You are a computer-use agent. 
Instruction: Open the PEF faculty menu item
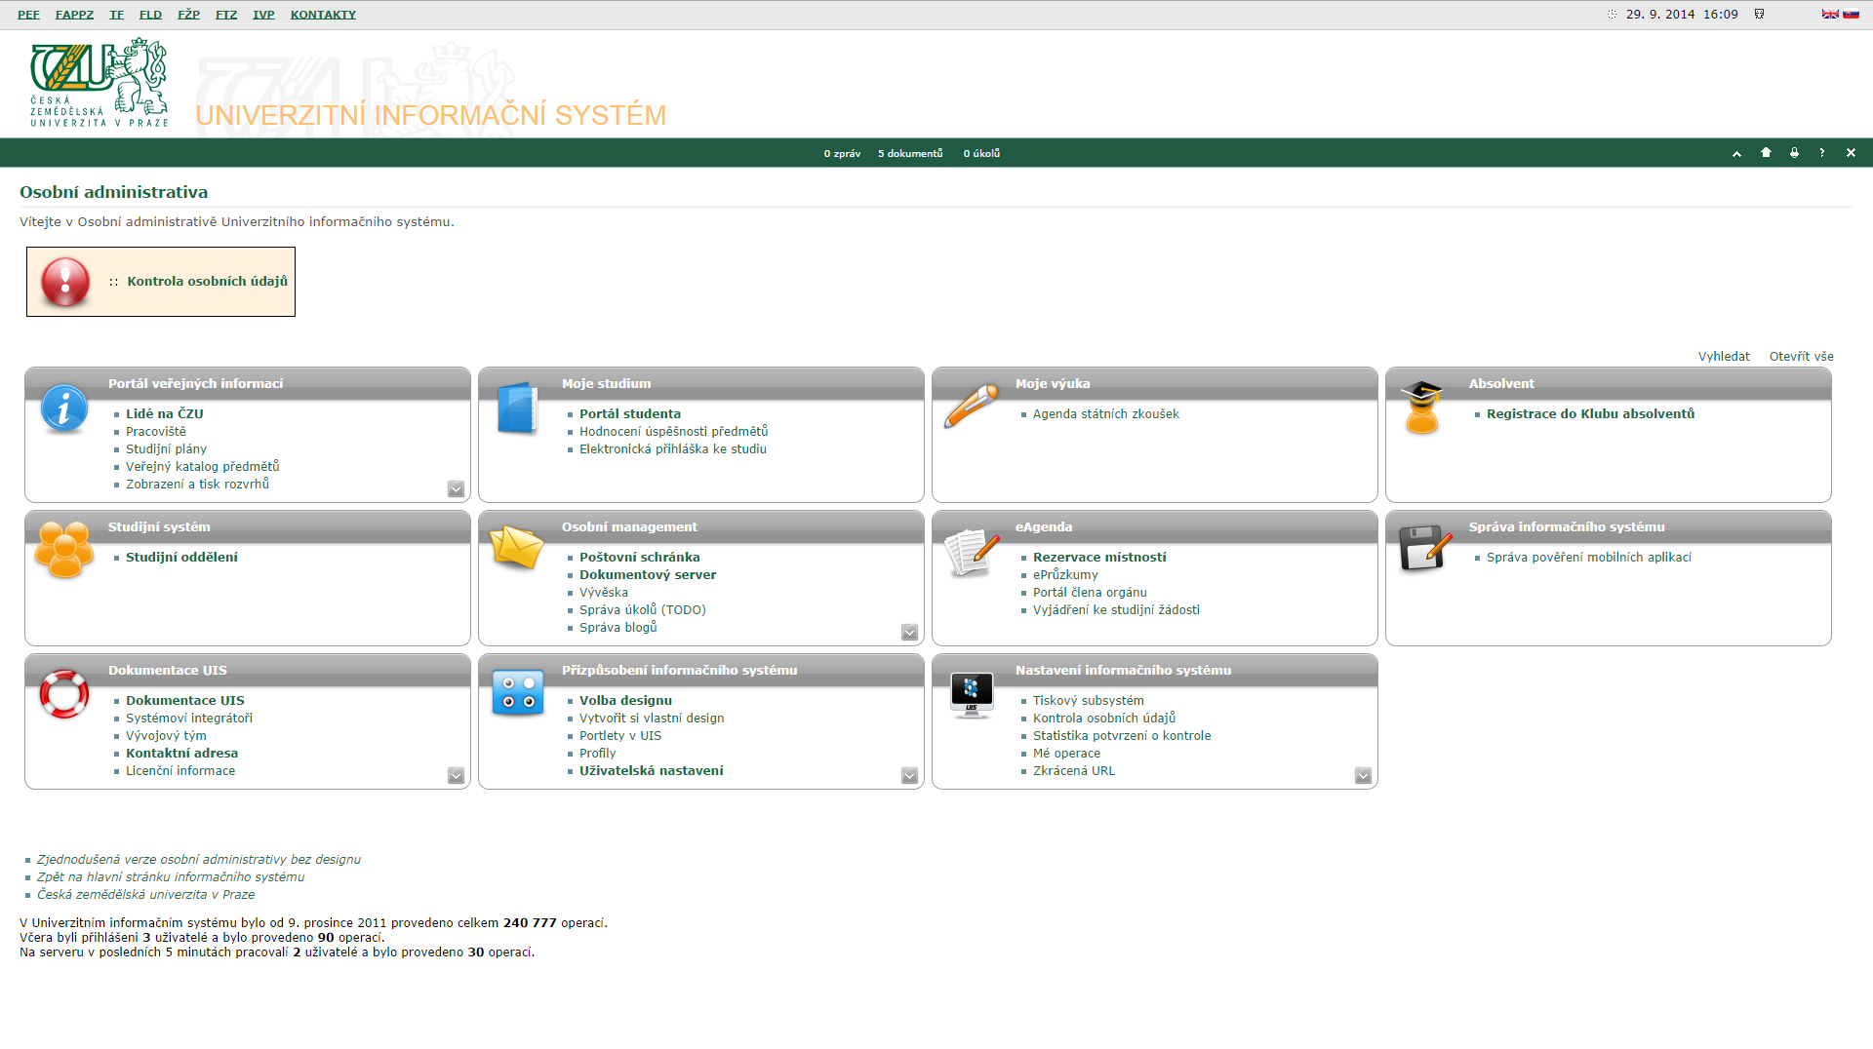28,15
